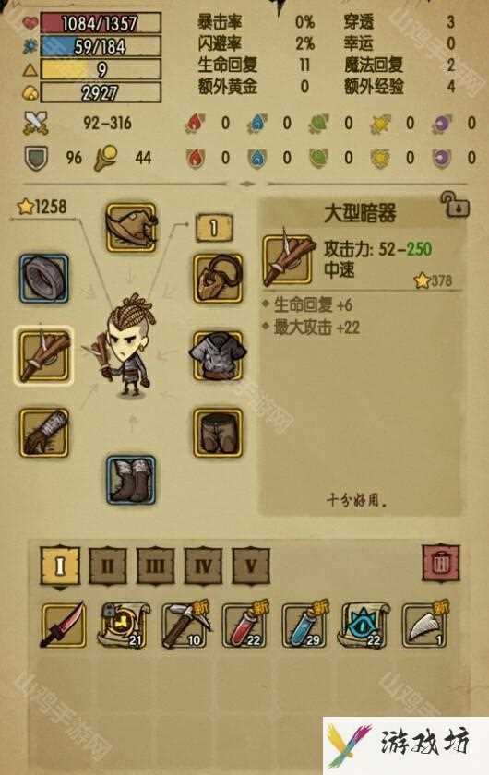Click the boots equipment slot
This screenshot has height=775, width=489.
131,480
